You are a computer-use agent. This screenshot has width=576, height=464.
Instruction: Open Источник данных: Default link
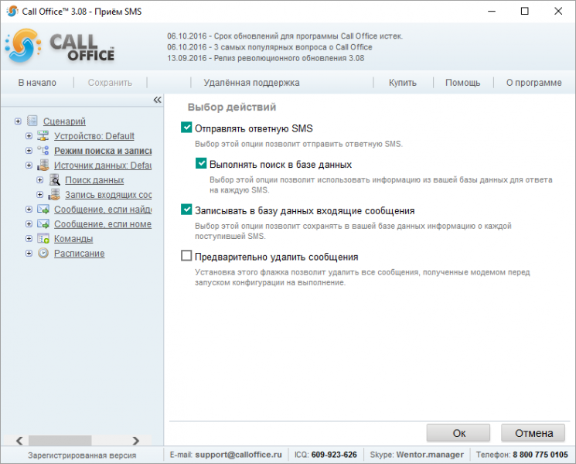(103, 165)
